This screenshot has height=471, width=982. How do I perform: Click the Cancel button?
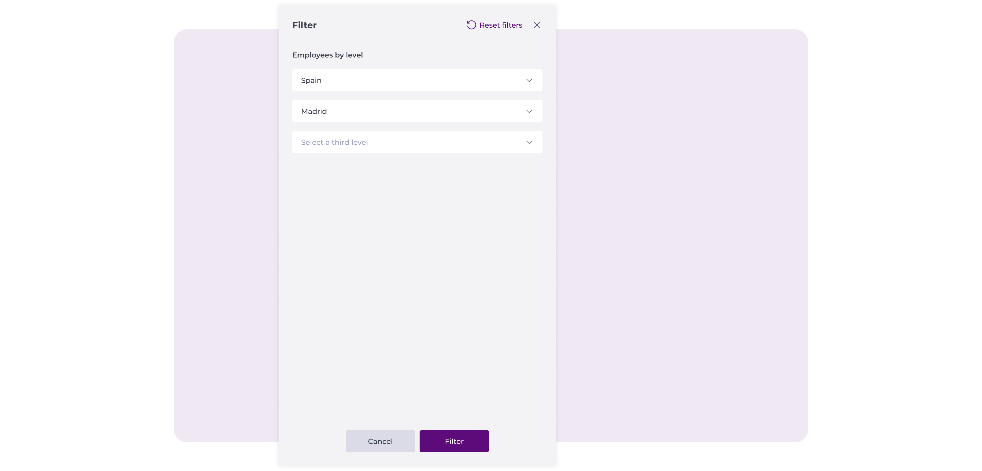point(380,441)
